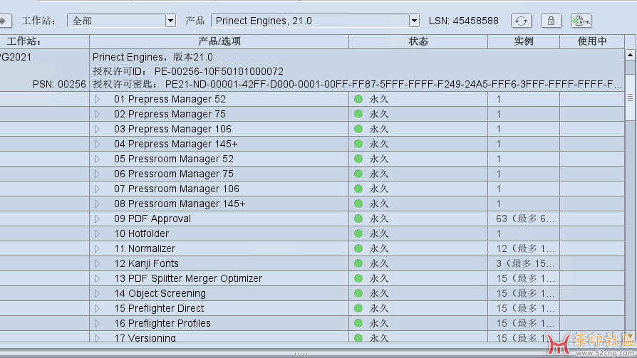Select 11 Normalizer text

[145, 248]
